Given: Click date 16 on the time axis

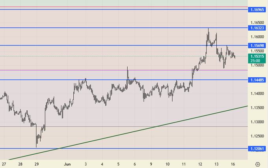Looking at the screenshot, I should click(x=233, y=164).
